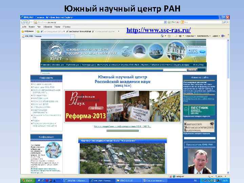Open the Сервис dropdown in command bar
Image resolution: width=244 pixels, height=183 pixels.
216,36
